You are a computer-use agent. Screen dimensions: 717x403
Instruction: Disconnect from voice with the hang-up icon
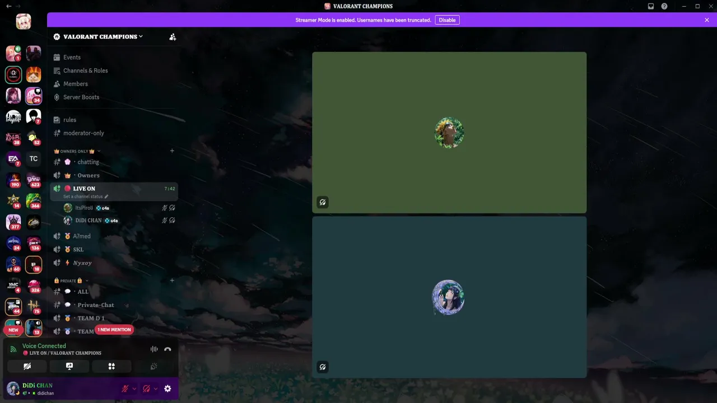click(167, 349)
